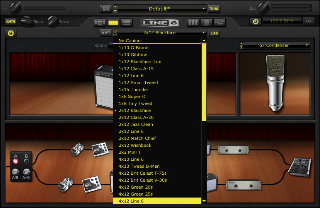
Task: Select the mixer unit at signal chain end
Action: click(300, 167)
